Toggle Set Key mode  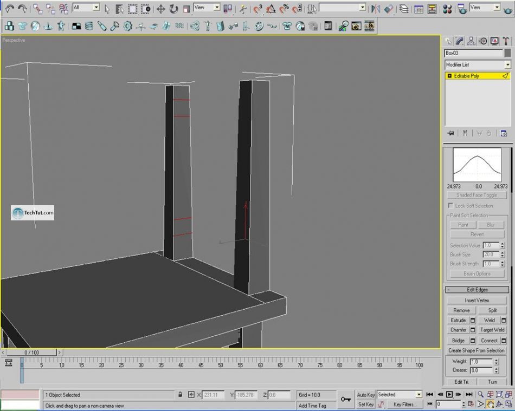[x=365, y=405]
